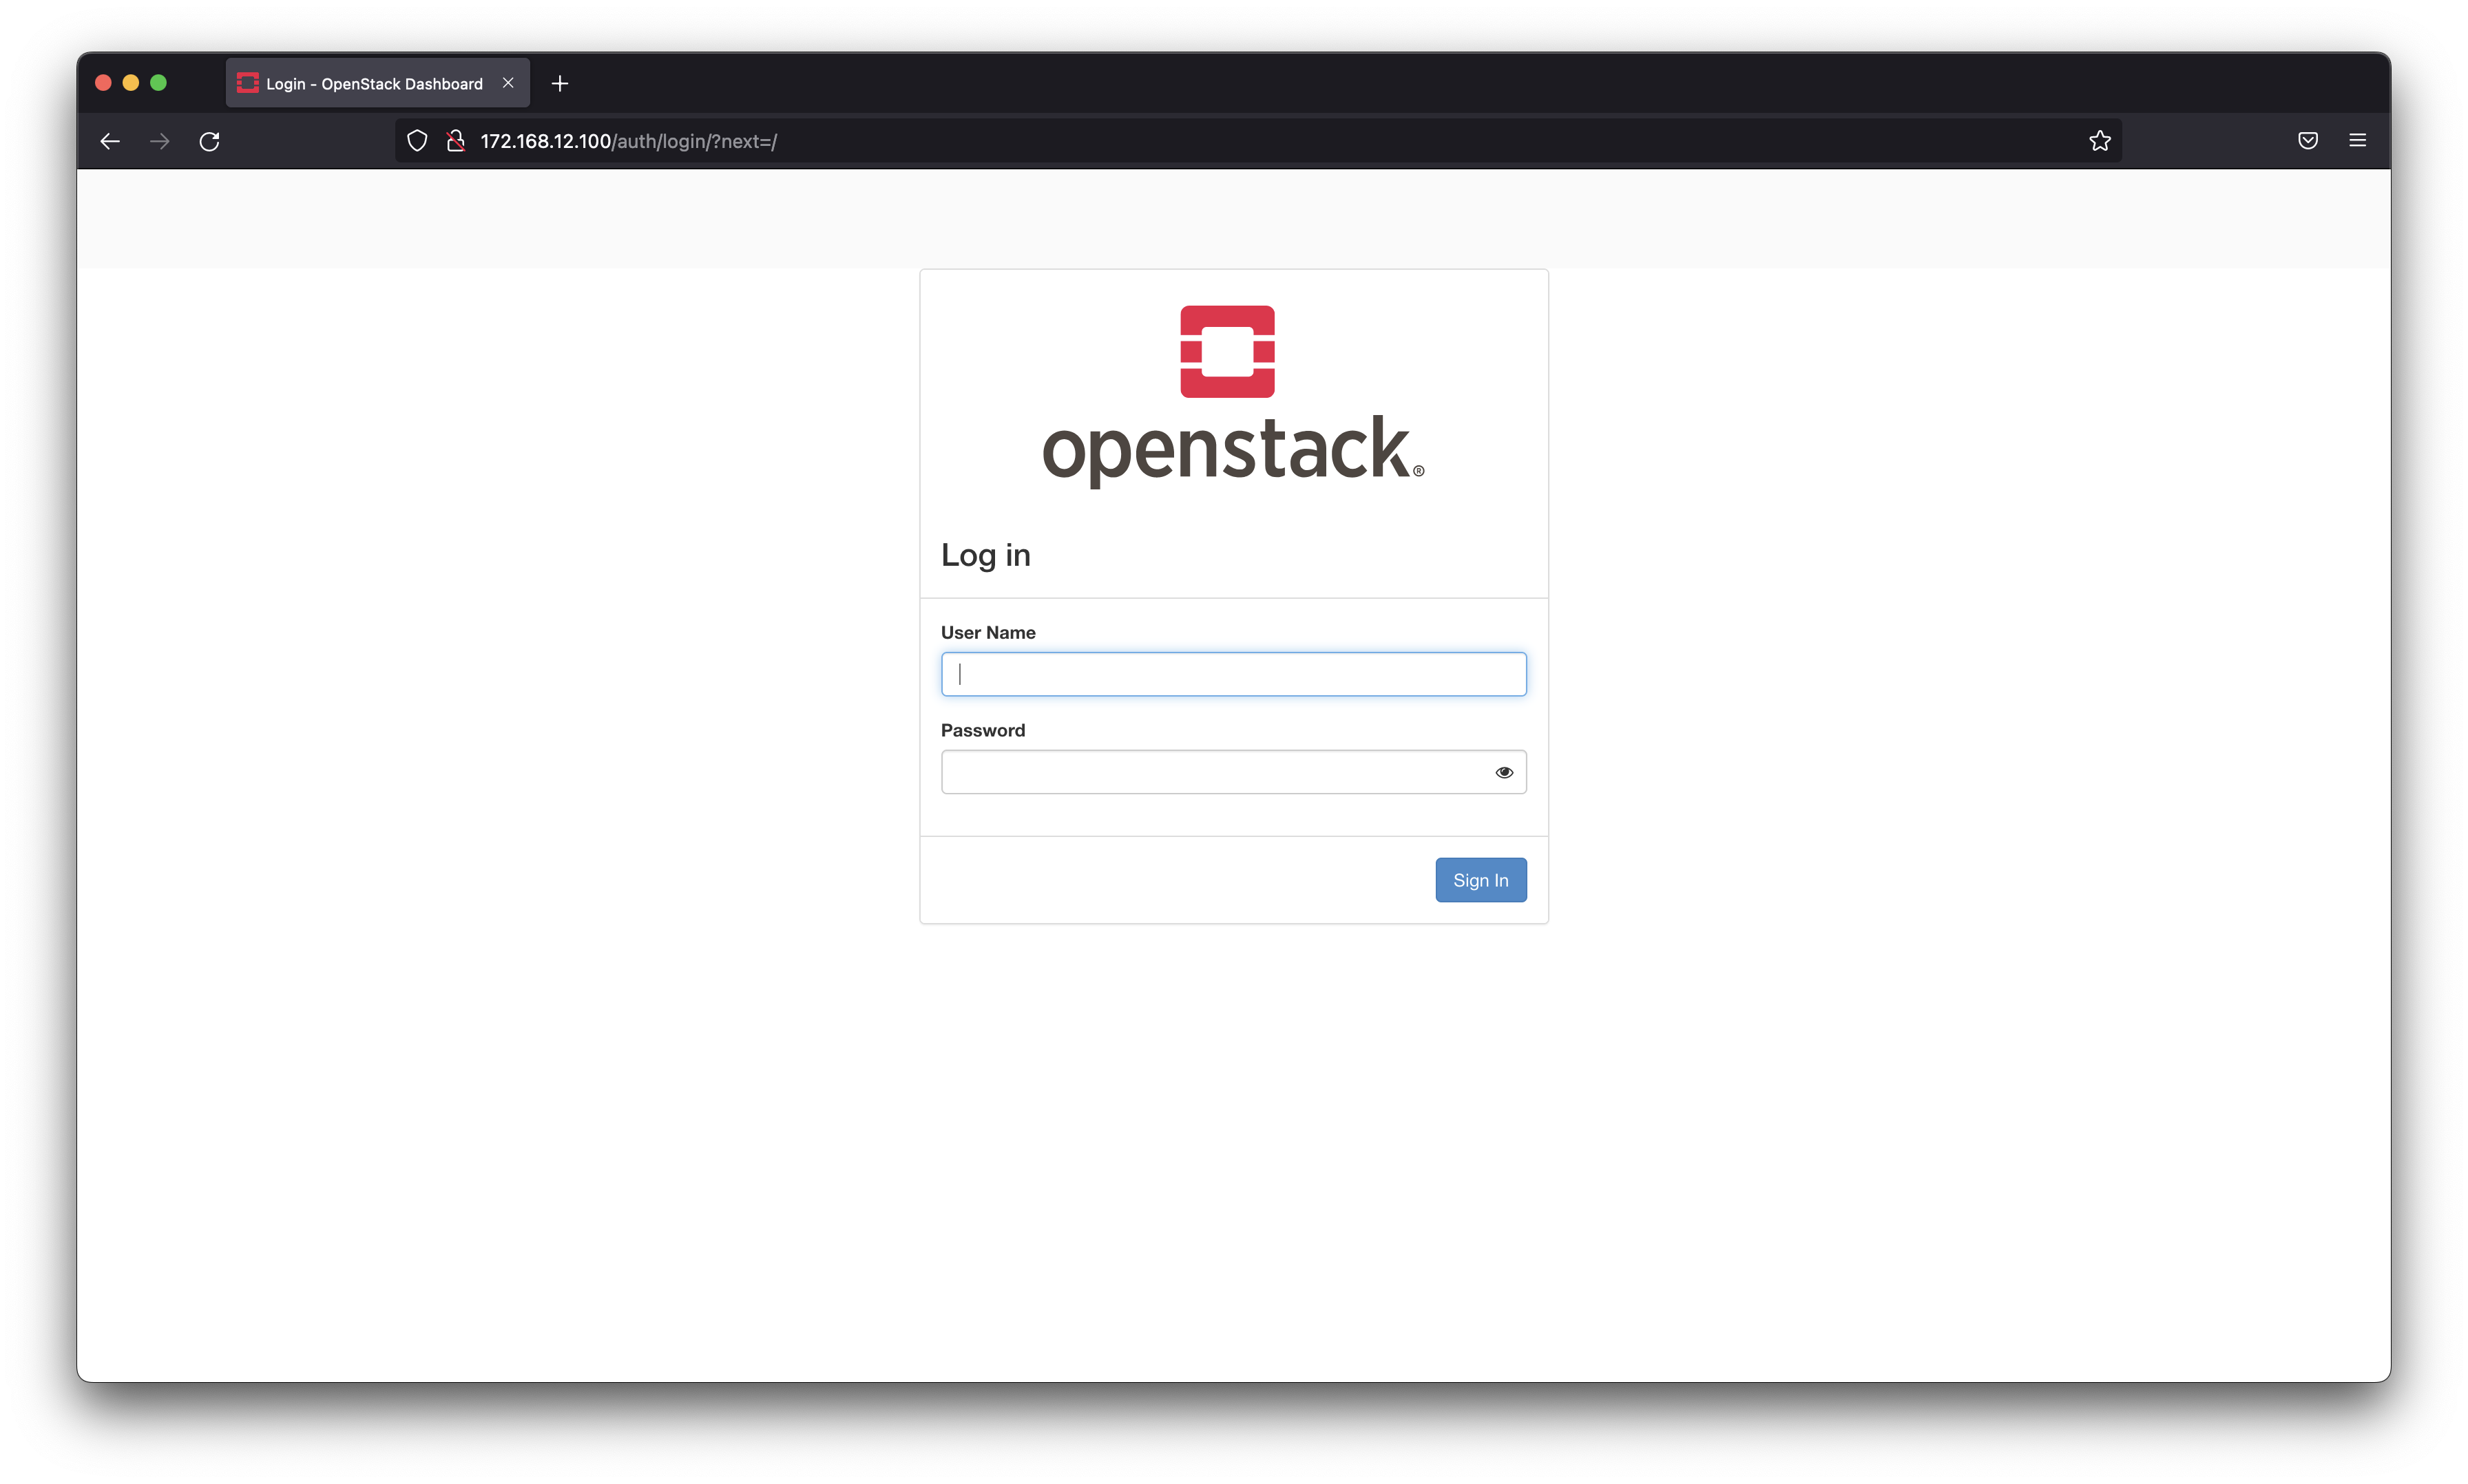Open the Pocket save icon
The height and width of the screenshot is (1484, 2468).
tap(2308, 141)
